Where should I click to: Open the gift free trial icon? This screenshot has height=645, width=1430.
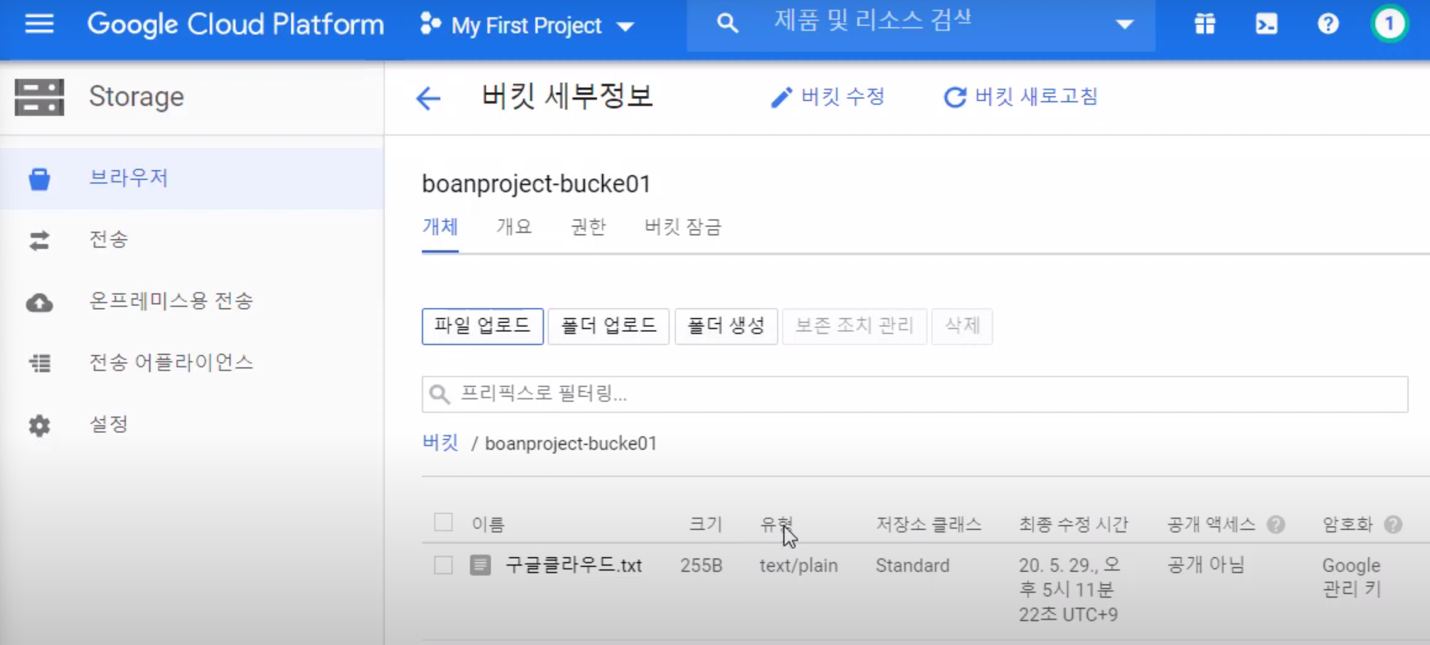(1205, 24)
